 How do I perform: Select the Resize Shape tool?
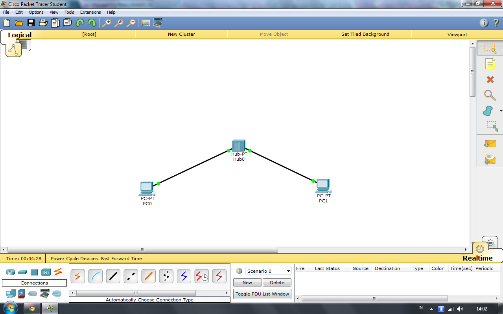pos(492,126)
